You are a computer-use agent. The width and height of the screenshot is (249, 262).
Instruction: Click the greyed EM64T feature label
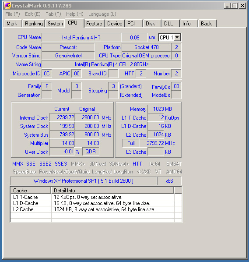174,164
